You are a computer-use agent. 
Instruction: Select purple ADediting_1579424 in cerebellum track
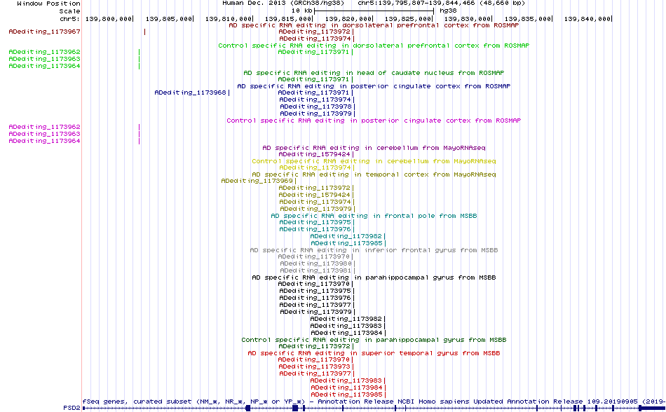[x=314, y=154]
